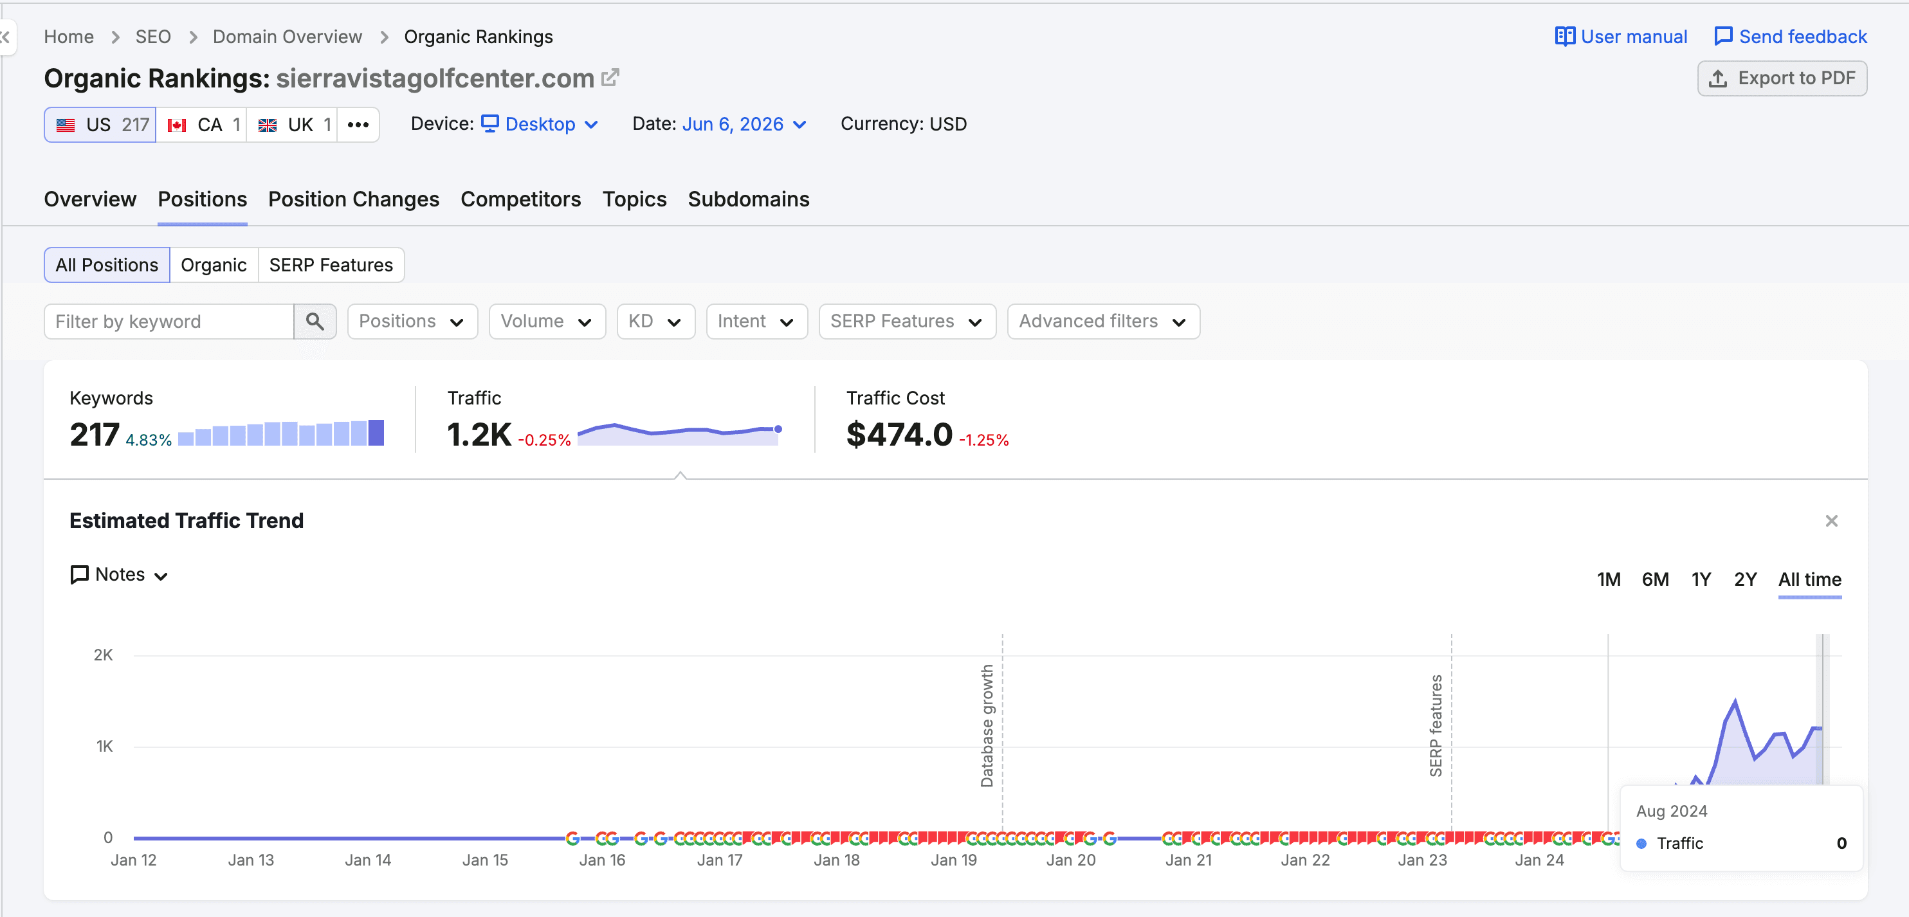Select the SERP Features positions filter
1909x917 pixels.
coord(331,265)
